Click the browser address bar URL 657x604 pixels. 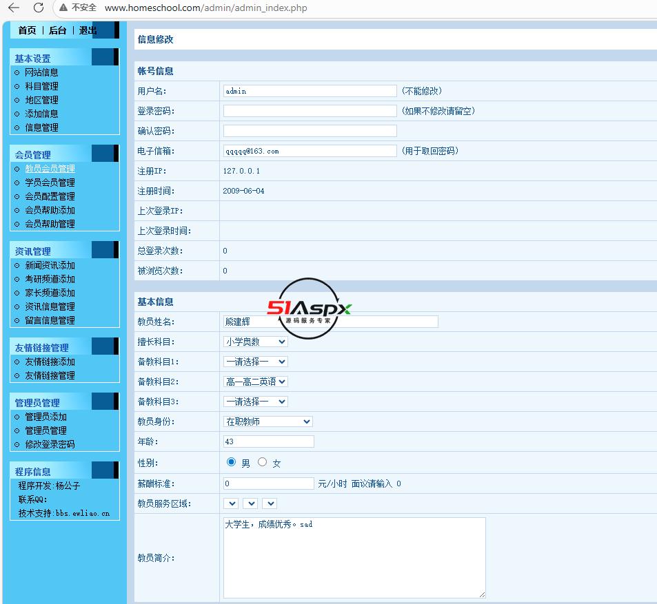[x=205, y=8]
